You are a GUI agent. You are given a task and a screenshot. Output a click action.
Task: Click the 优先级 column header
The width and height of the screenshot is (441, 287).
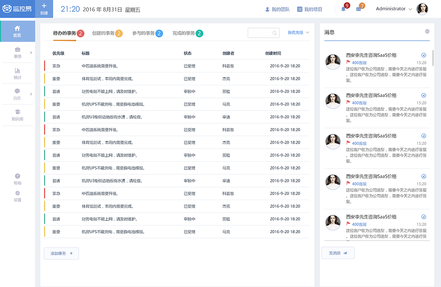58,53
